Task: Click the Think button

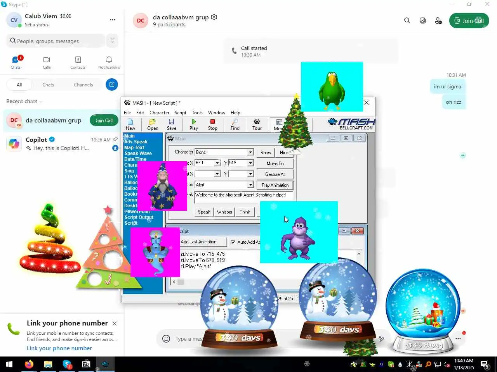Action: coord(245,212)
